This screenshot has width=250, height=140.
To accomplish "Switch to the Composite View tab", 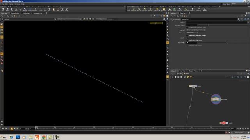I will (x=38, y=13).
